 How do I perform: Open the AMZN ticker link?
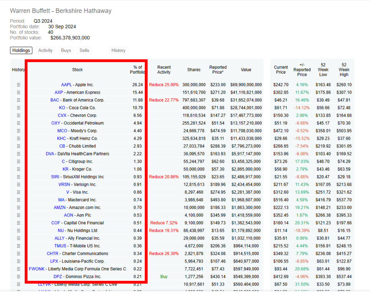pos(59,208)
